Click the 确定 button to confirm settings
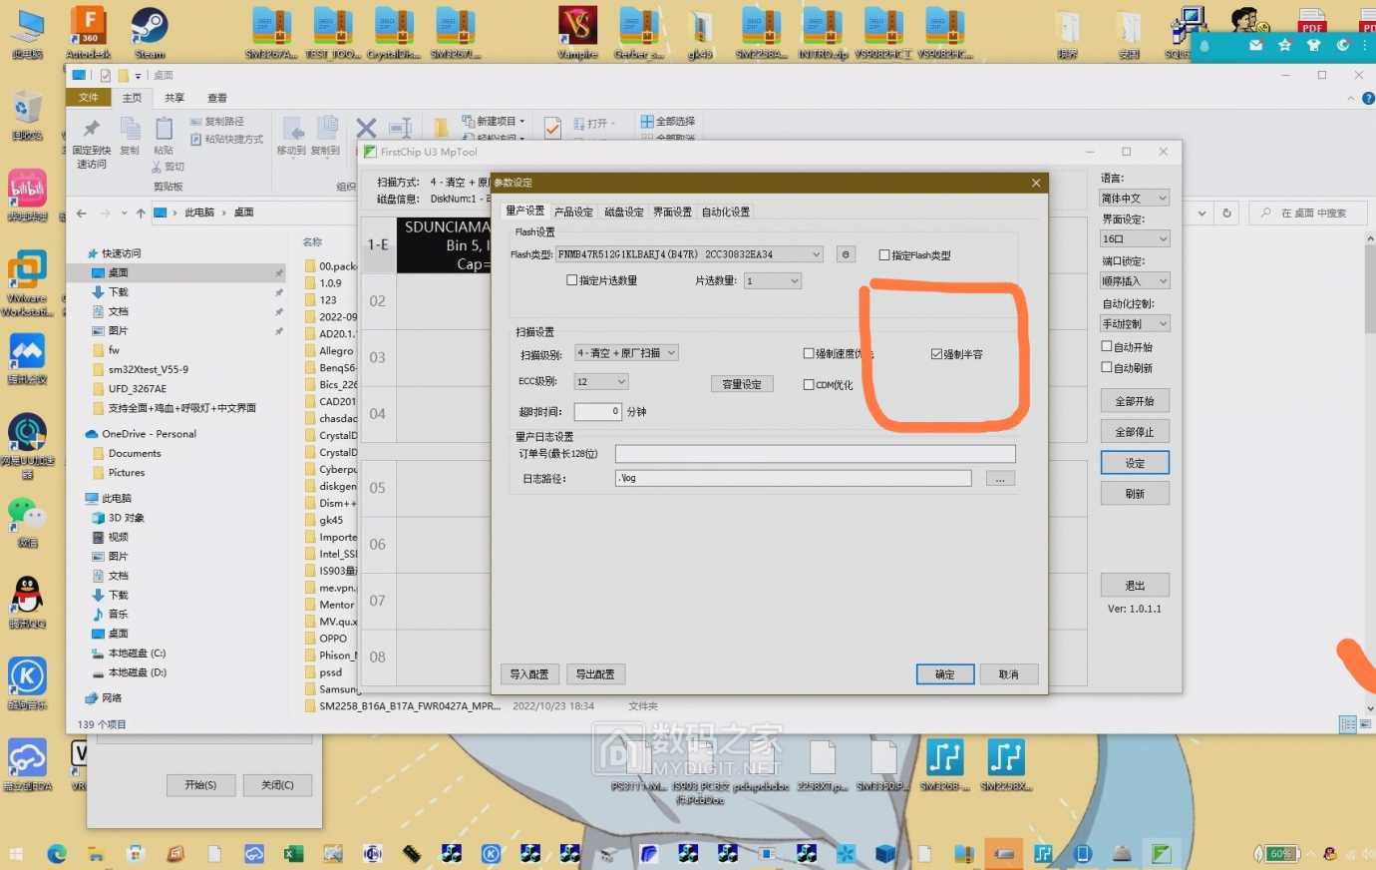1376x870 pixels. point(944,673)
